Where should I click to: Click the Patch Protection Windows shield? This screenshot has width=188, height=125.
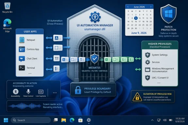tap(168, 14)
